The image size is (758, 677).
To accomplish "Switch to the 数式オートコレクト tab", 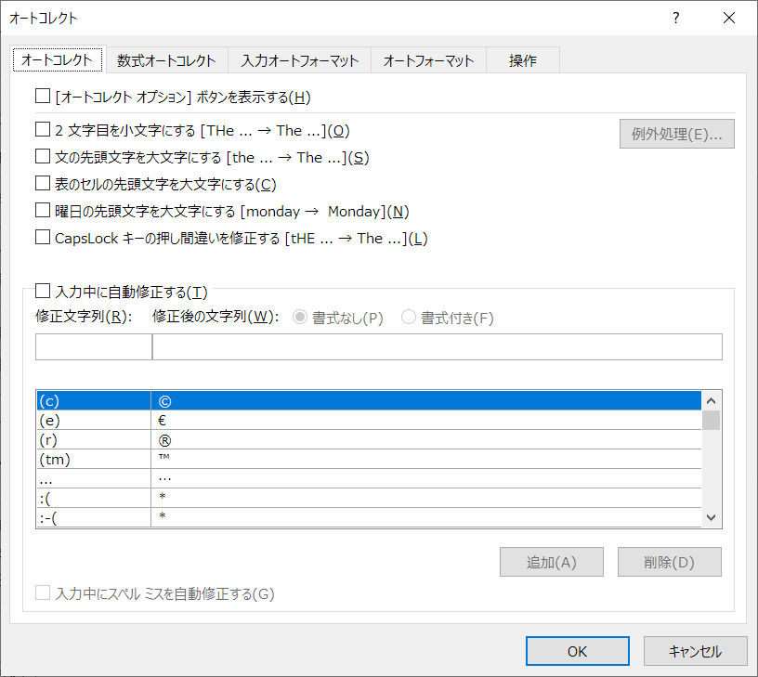I will pyautogui.click(x=166, y=60).
